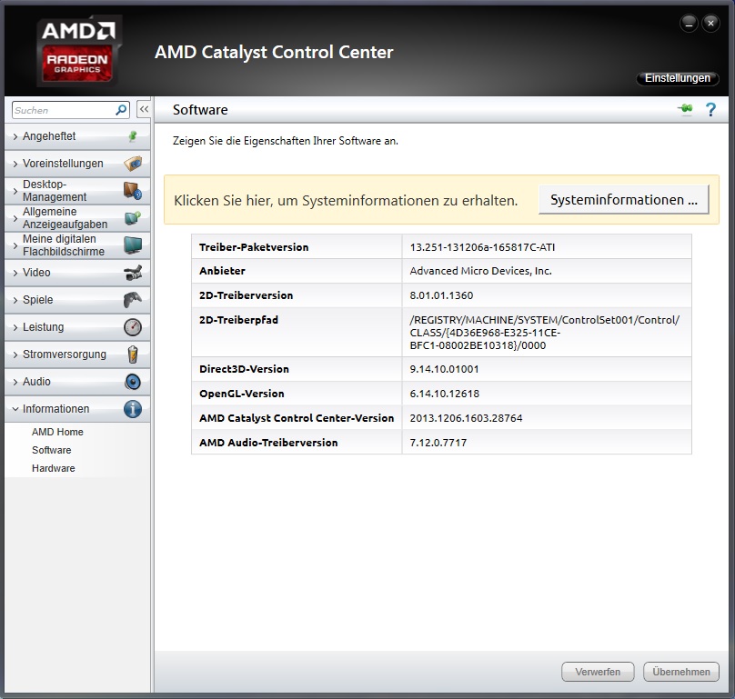Close the Catalyst Control Center window
This screenshot has width=735, height=699.
pyautogui.click(x=710, y=23)
